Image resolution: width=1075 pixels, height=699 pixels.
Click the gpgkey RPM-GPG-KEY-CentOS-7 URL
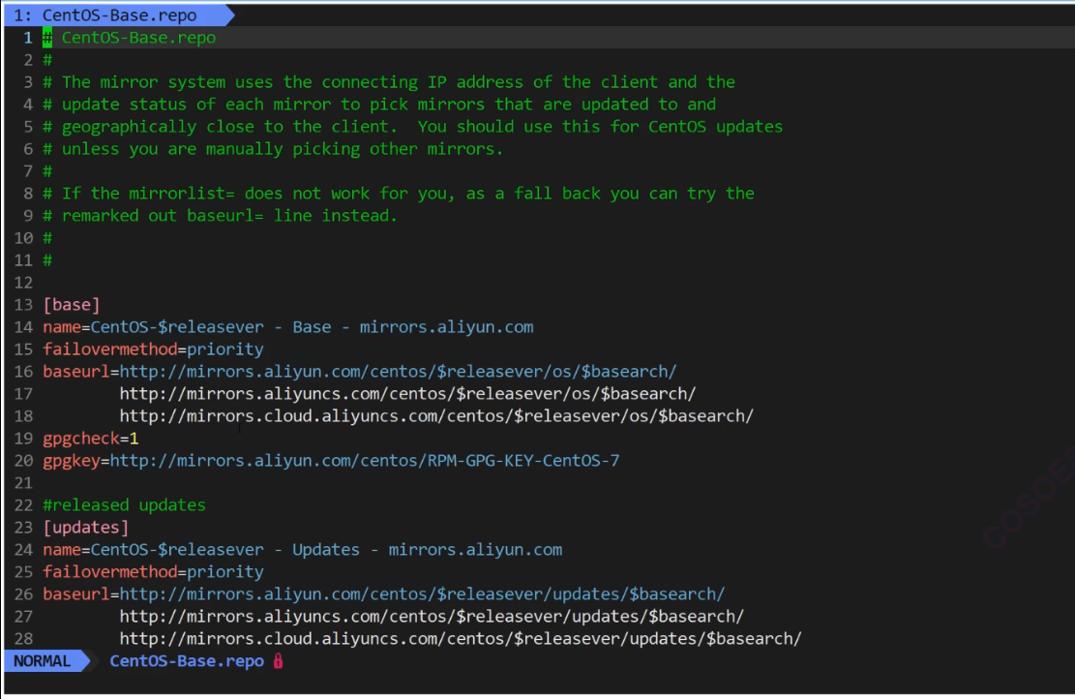(x=364, y=460)
